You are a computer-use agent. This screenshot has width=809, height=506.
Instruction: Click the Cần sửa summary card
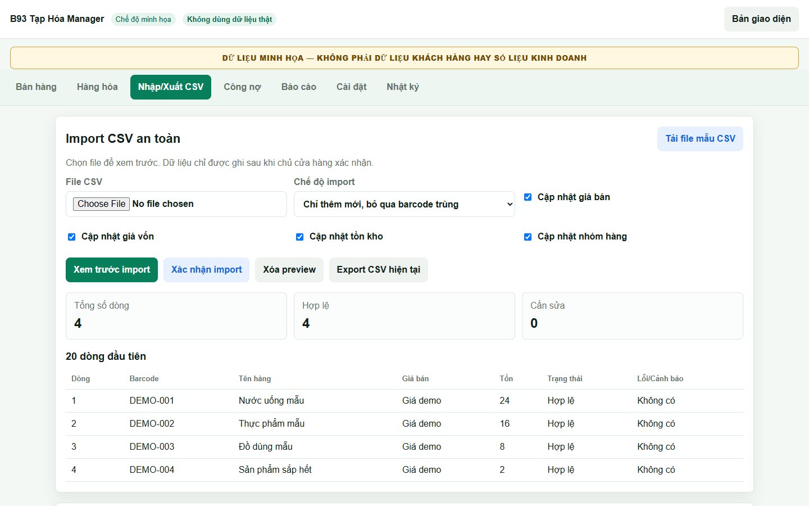coord(633,316)
